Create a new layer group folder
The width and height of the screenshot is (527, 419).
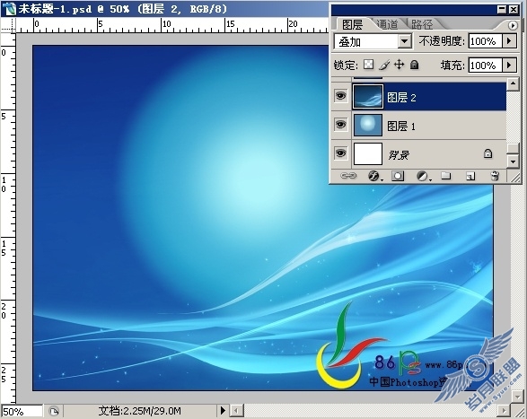coord(445,176)
